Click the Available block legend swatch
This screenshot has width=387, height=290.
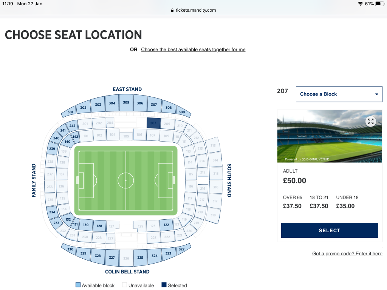click(x=78, y=285)
